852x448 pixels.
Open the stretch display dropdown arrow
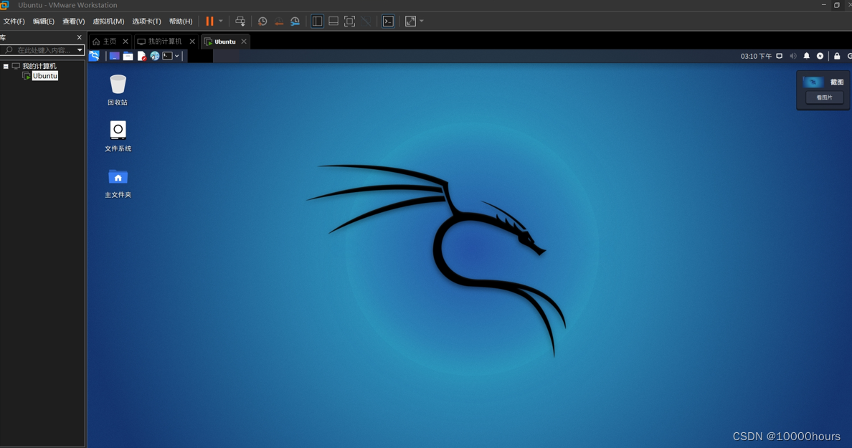[x=422, y=22]
